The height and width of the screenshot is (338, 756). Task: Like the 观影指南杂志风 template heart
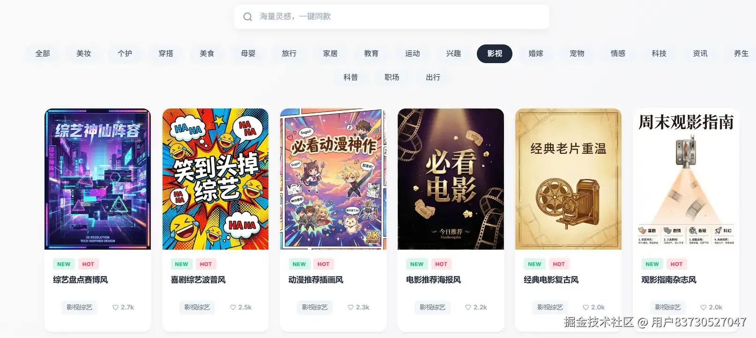point(703,308)
